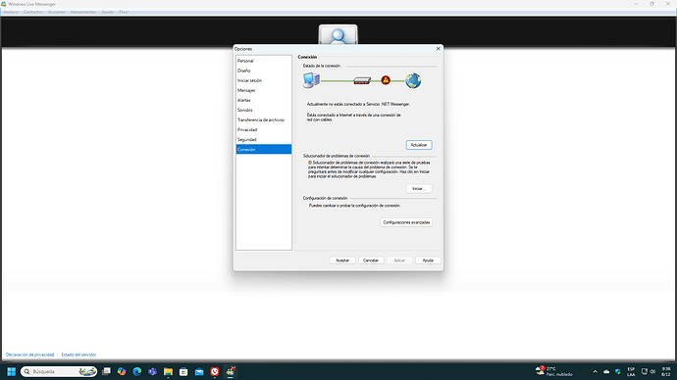This screenshot has height=380, width=677.
Task: Click the Messenger icon in taskbar
Action: point(231,371)
